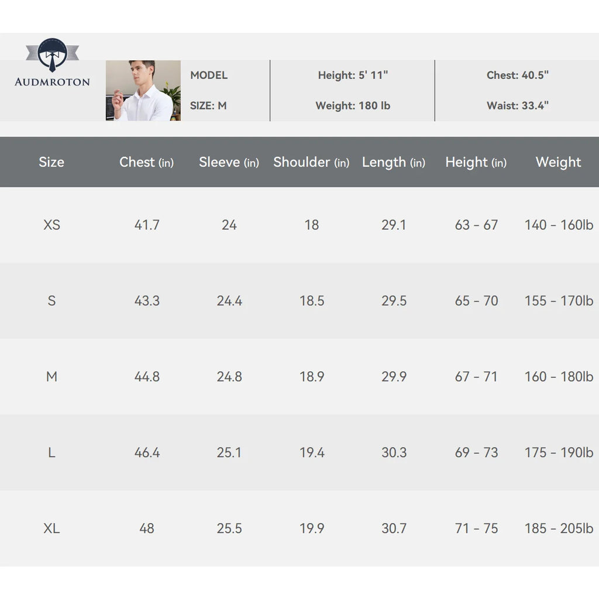The width and height of the screenshot is (599, 599).
Task: Select the Size column header
Action: tap(51, 162)
